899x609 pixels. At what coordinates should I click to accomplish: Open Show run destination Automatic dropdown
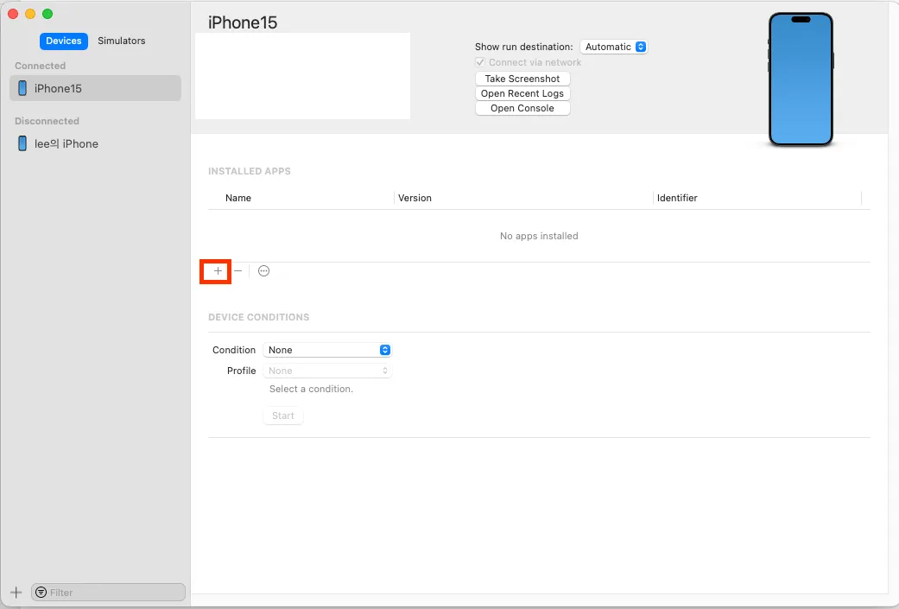click(613, 47)
